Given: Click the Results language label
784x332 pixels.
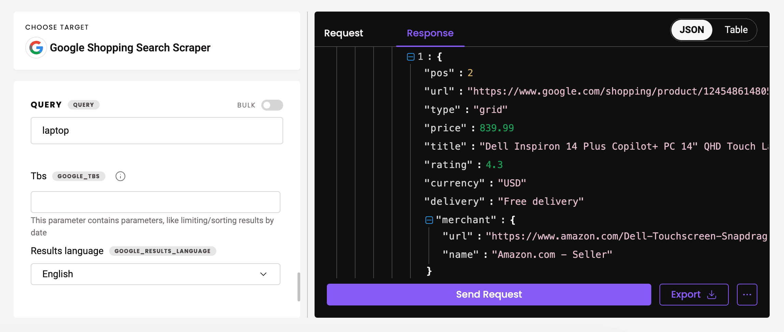Looking at the screenshot, I should pyautogui.click(x=67, y=251).
